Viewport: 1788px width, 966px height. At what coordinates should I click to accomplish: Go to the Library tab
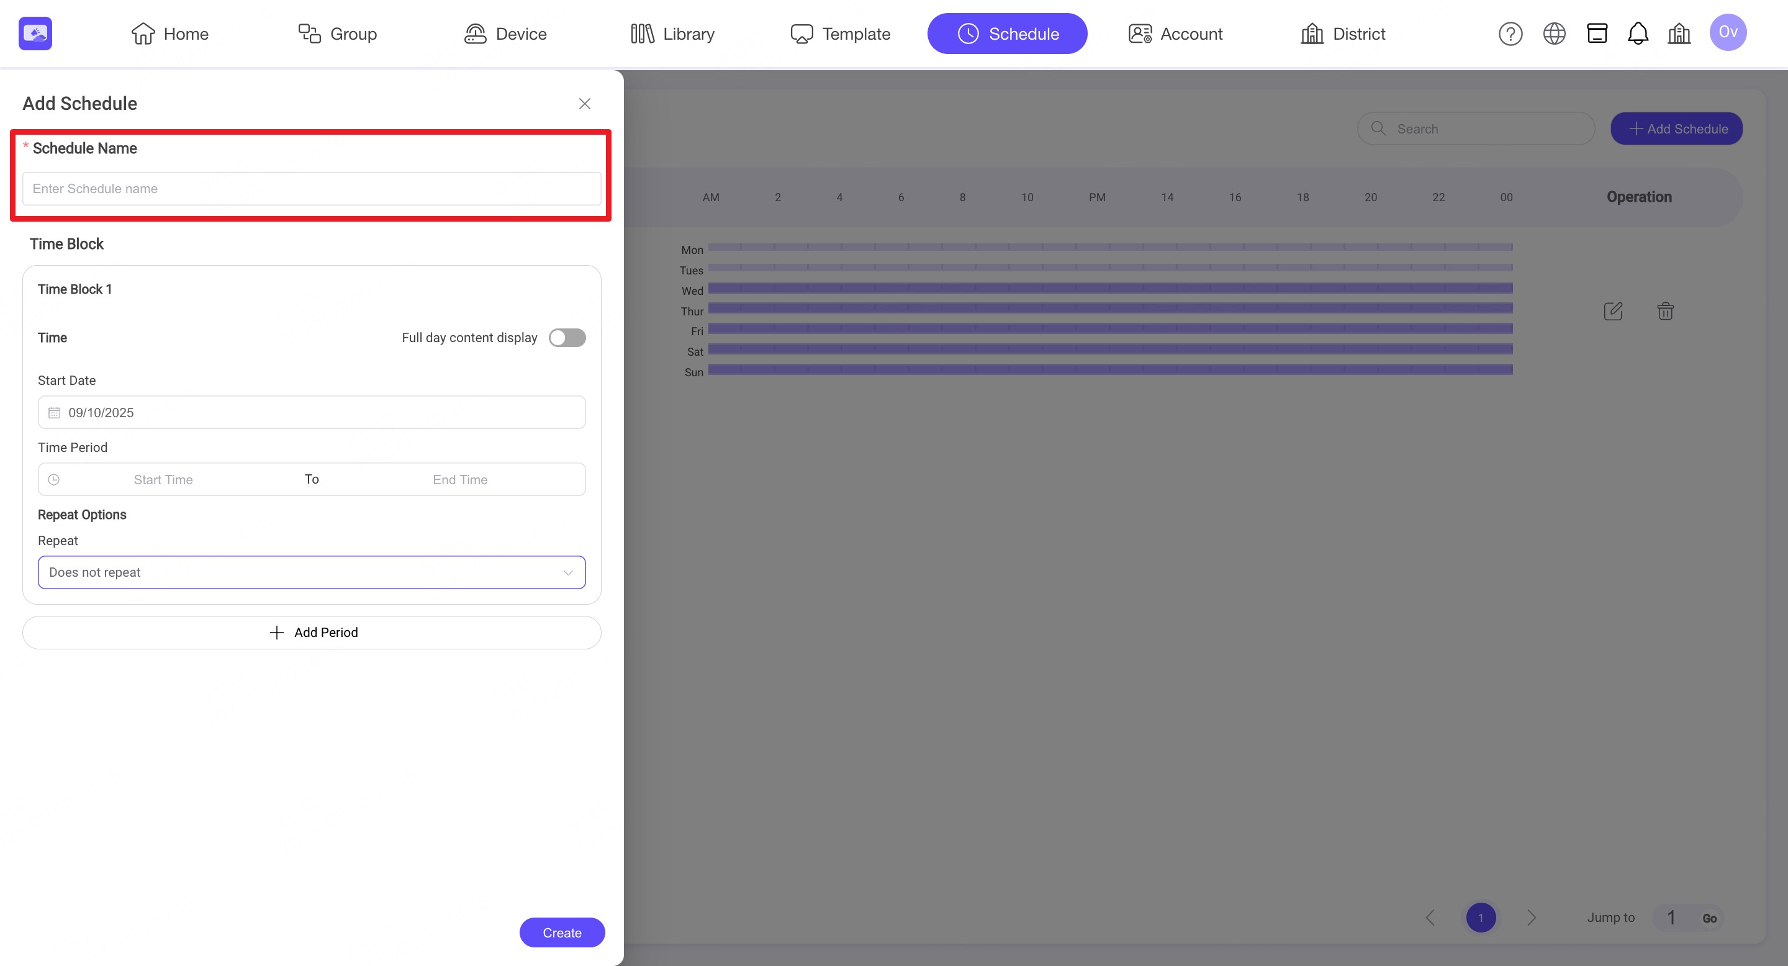point(672,34)
